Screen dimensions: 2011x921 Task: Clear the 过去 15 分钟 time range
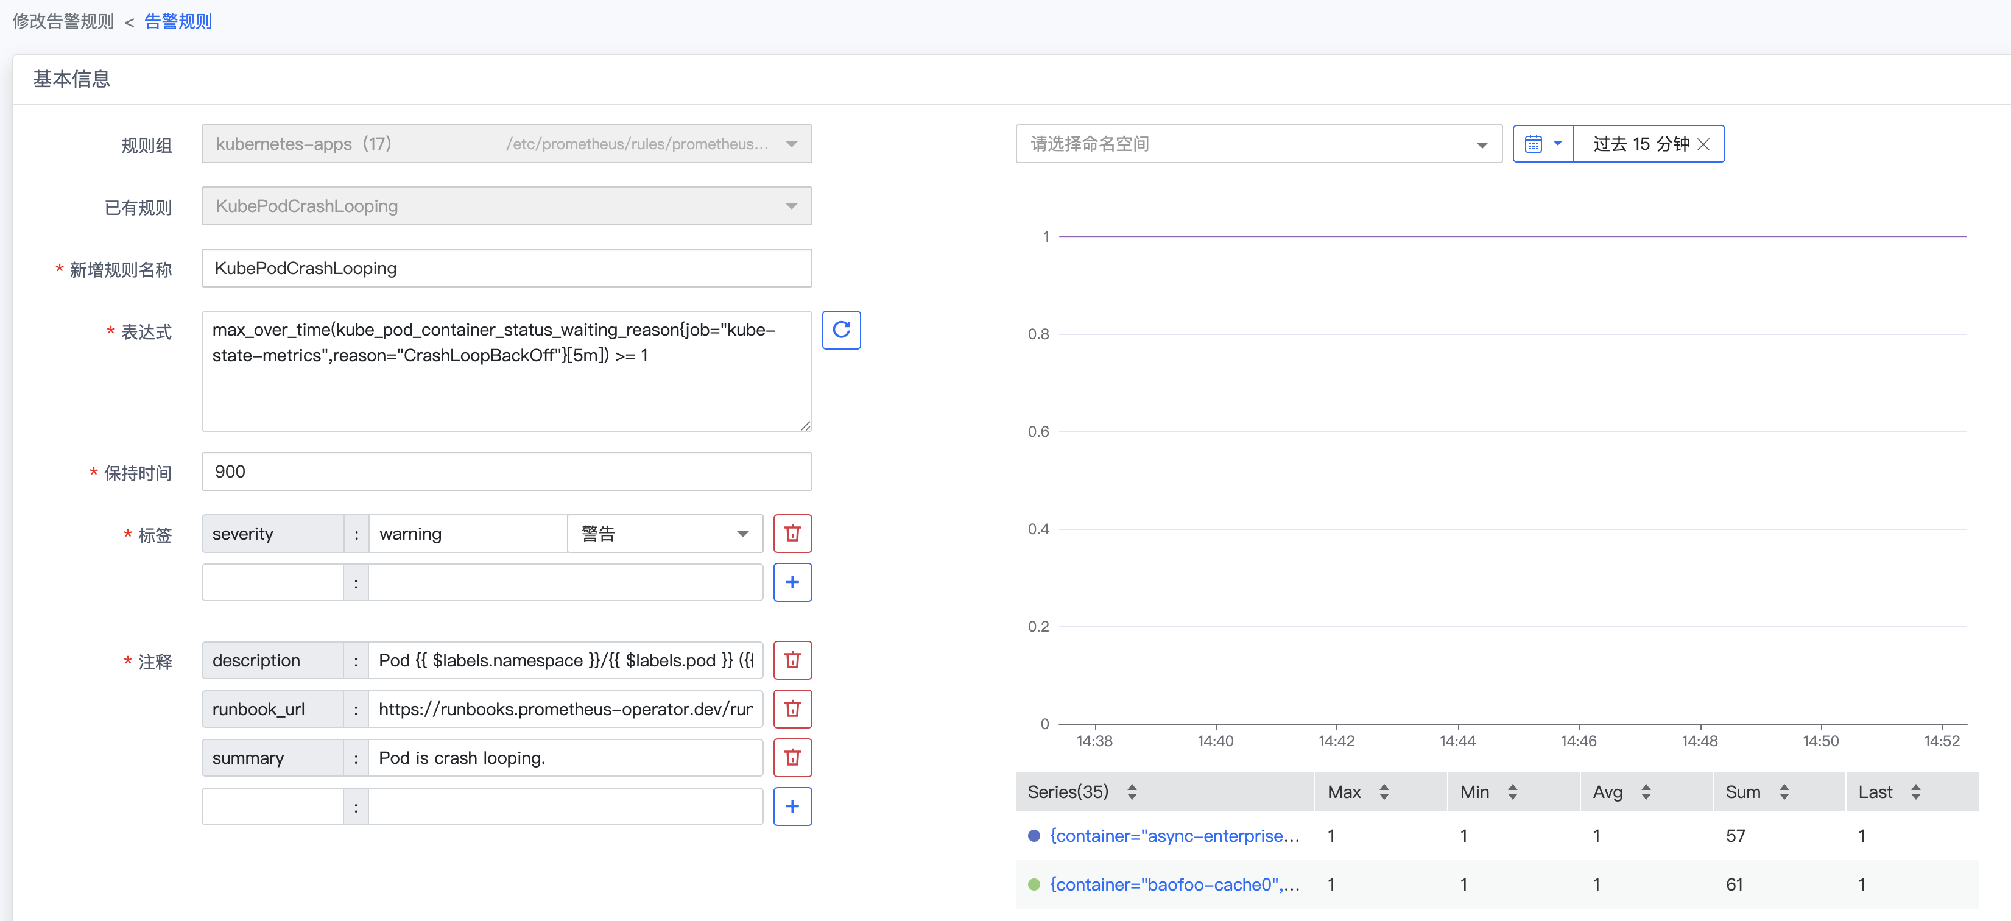1703,144
